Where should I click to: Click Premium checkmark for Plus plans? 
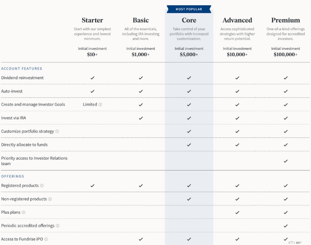pyautogui.click(x=285, y=213)
